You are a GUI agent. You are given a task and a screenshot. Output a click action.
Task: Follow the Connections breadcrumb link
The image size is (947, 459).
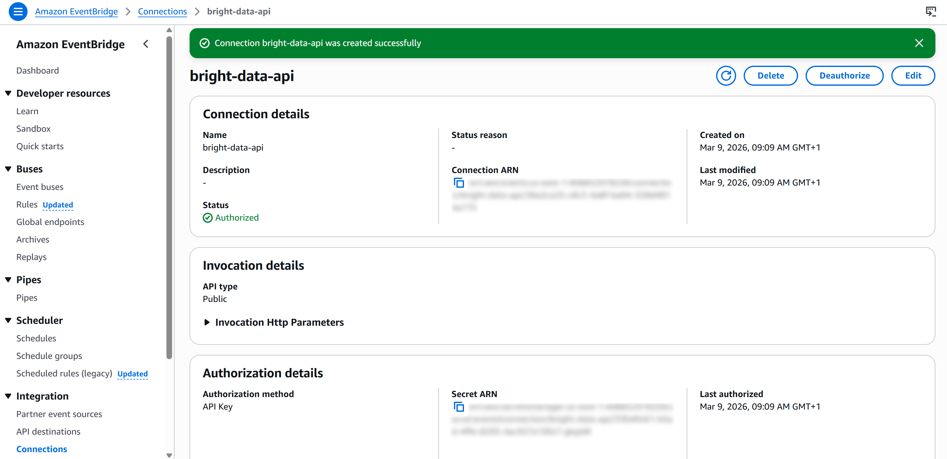[162, 11]
